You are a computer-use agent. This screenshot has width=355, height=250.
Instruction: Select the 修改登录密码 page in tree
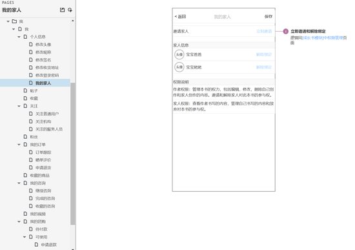click(47, 75)
